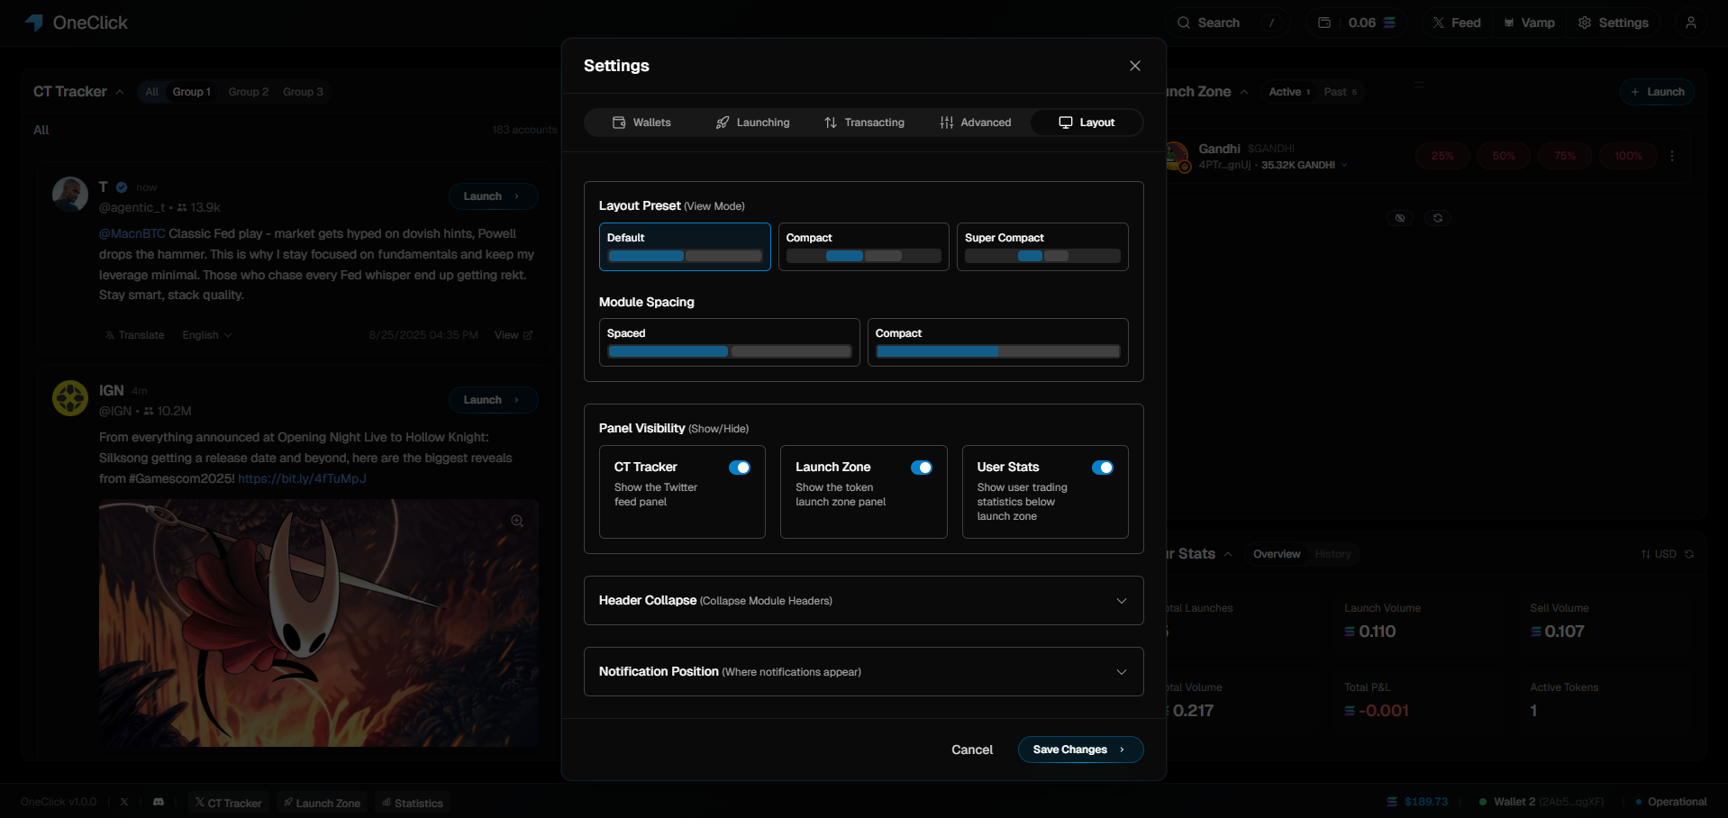Select the All group filter
Viewport: 1728px width, 818px height.
(x=151, y=92)
